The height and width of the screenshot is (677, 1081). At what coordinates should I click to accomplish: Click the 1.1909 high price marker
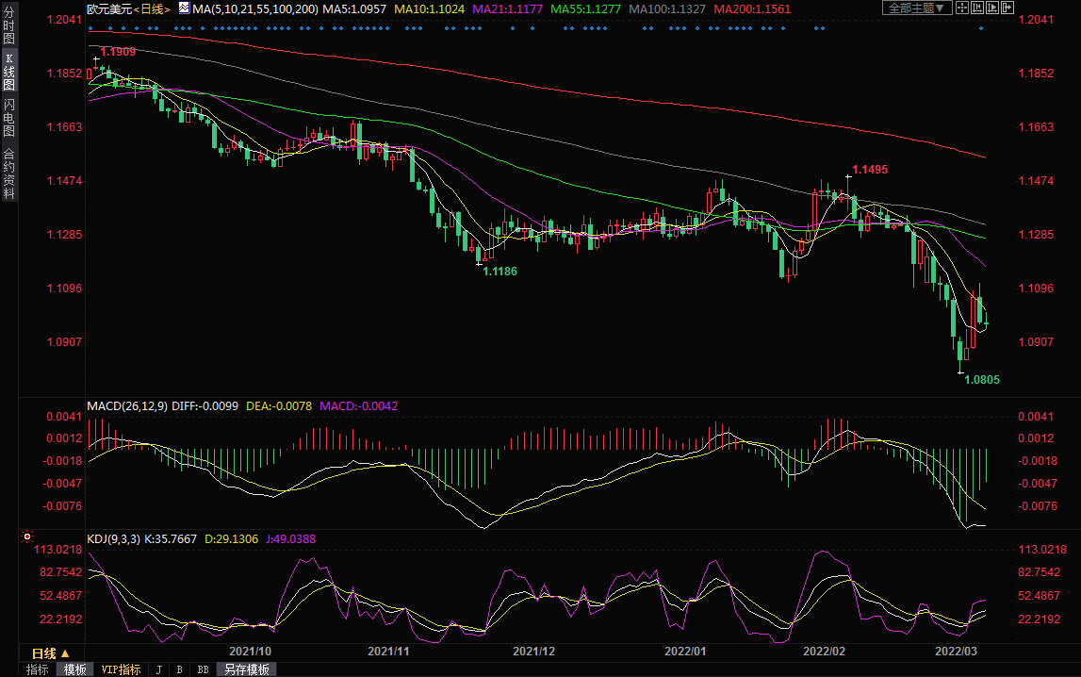click(118, 52)
